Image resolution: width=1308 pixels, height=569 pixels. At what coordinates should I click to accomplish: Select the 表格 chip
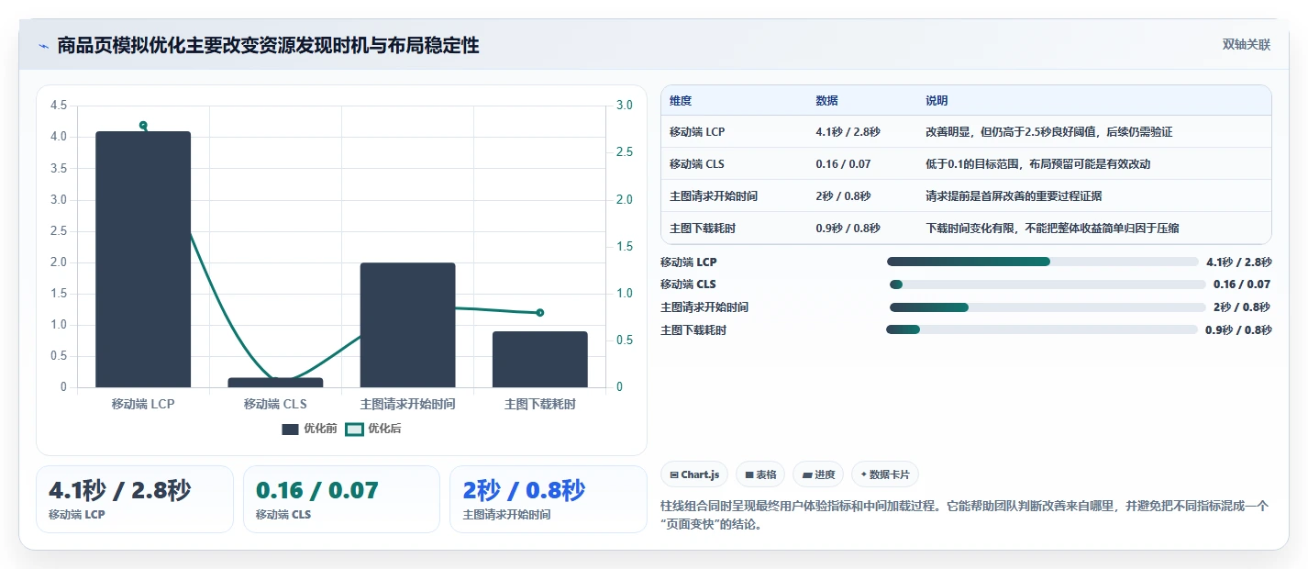click(x=760, y=474)
